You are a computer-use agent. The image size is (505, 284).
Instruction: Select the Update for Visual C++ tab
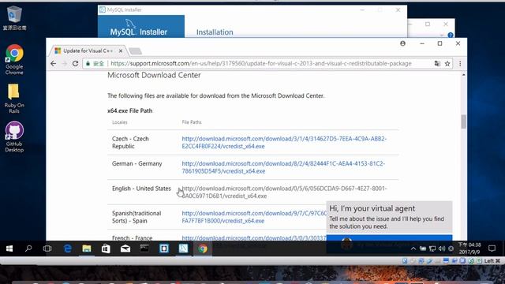coord(88,50)
